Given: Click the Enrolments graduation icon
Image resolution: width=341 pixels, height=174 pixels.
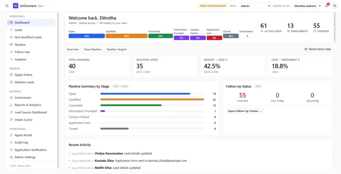Looking at the screenshot, I should [x=289, y=31].
